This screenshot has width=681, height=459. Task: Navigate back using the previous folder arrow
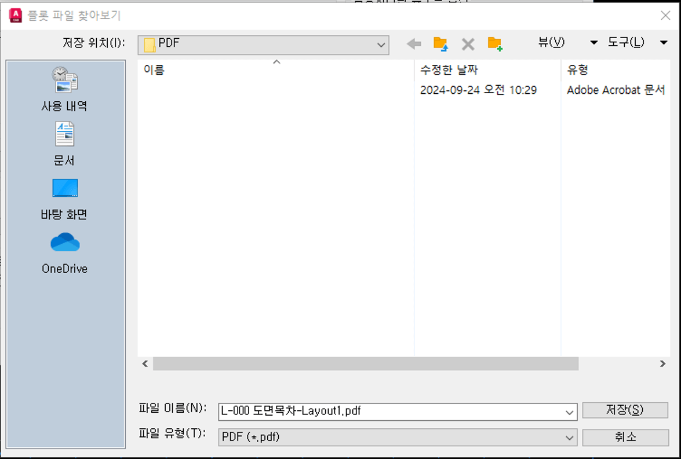tap(413, 42)
